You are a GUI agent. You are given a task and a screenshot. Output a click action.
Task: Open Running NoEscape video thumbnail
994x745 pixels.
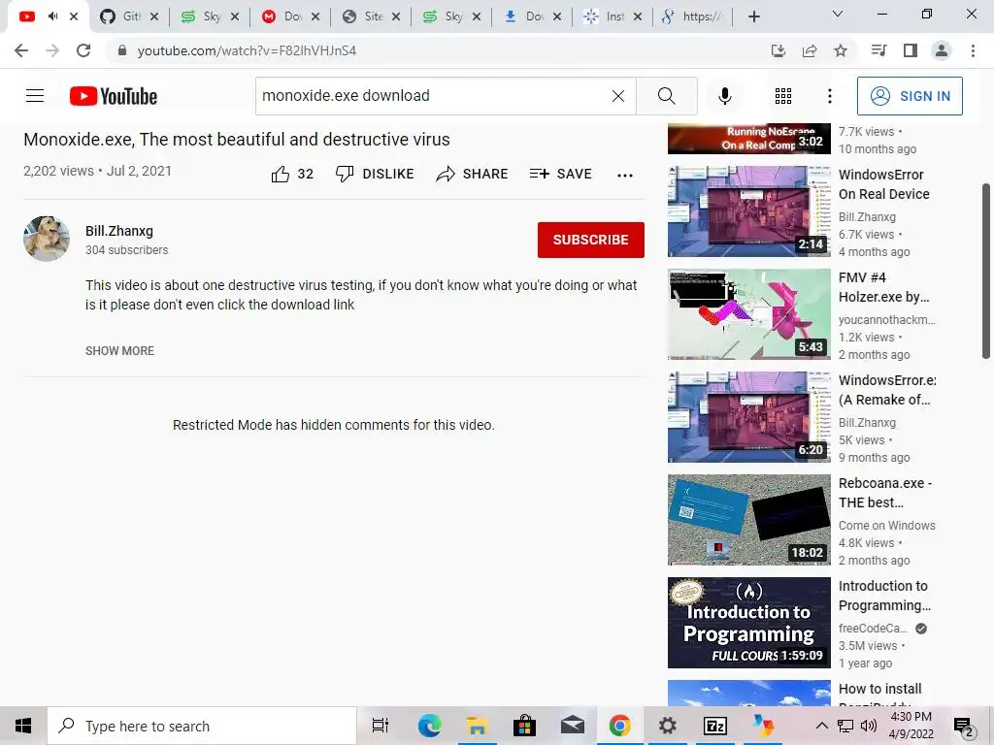pos(748,139)
